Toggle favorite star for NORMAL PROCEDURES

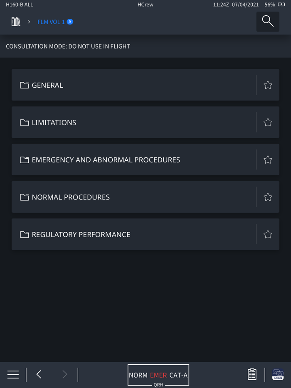(268, 197)
